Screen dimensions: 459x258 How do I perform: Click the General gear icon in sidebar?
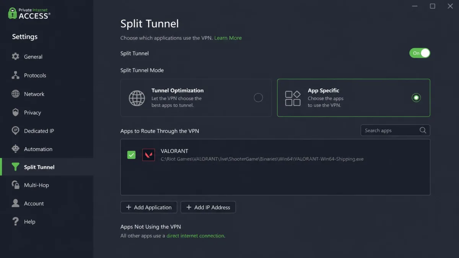[x=15, y=57]
